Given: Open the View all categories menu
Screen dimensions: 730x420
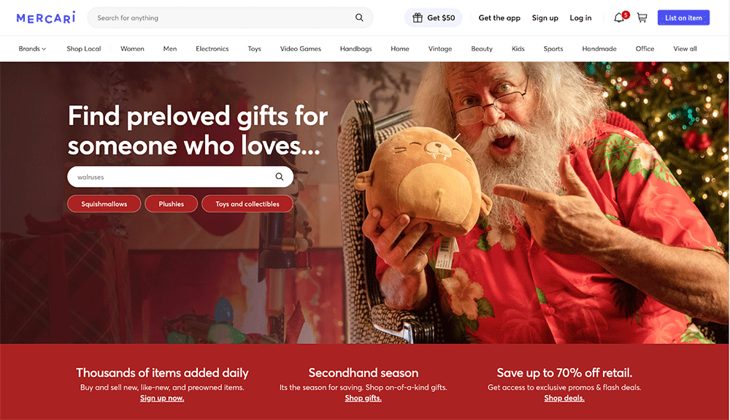Looking at the screenshot, I should tap(685, 48).
